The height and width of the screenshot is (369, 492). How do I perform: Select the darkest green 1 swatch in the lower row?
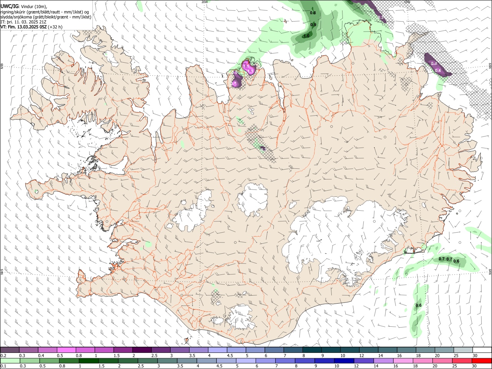(x=88, y=361)
